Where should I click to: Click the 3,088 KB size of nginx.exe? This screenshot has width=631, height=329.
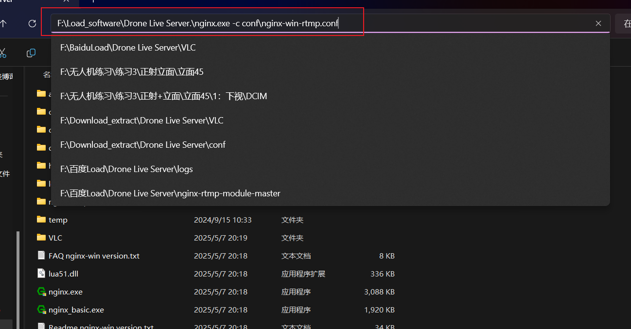click(379, 292)
